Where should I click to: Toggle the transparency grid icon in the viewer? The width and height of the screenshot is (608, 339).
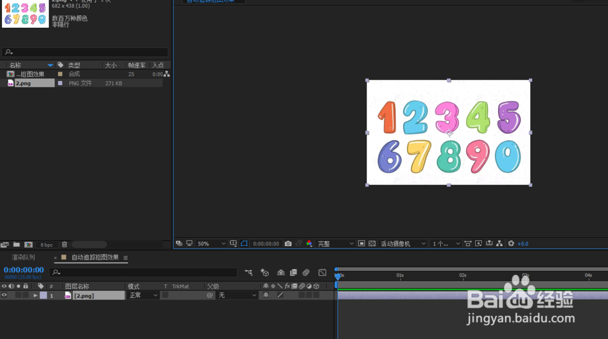coord(372,243)
